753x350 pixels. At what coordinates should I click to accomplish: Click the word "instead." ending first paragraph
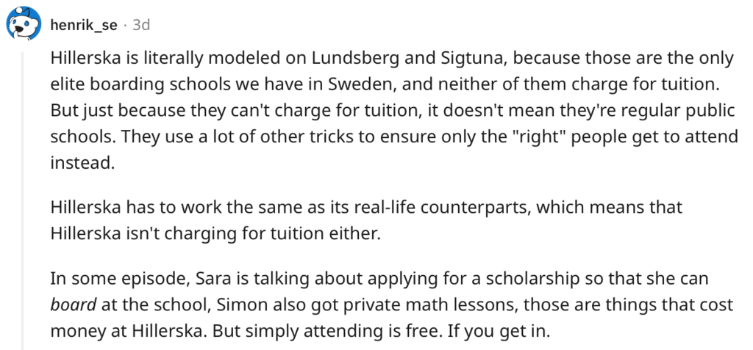[82, 163]
